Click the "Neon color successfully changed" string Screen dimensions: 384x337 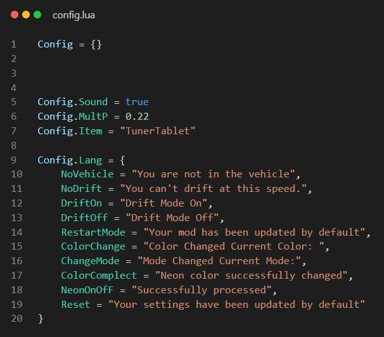(251, 276)
